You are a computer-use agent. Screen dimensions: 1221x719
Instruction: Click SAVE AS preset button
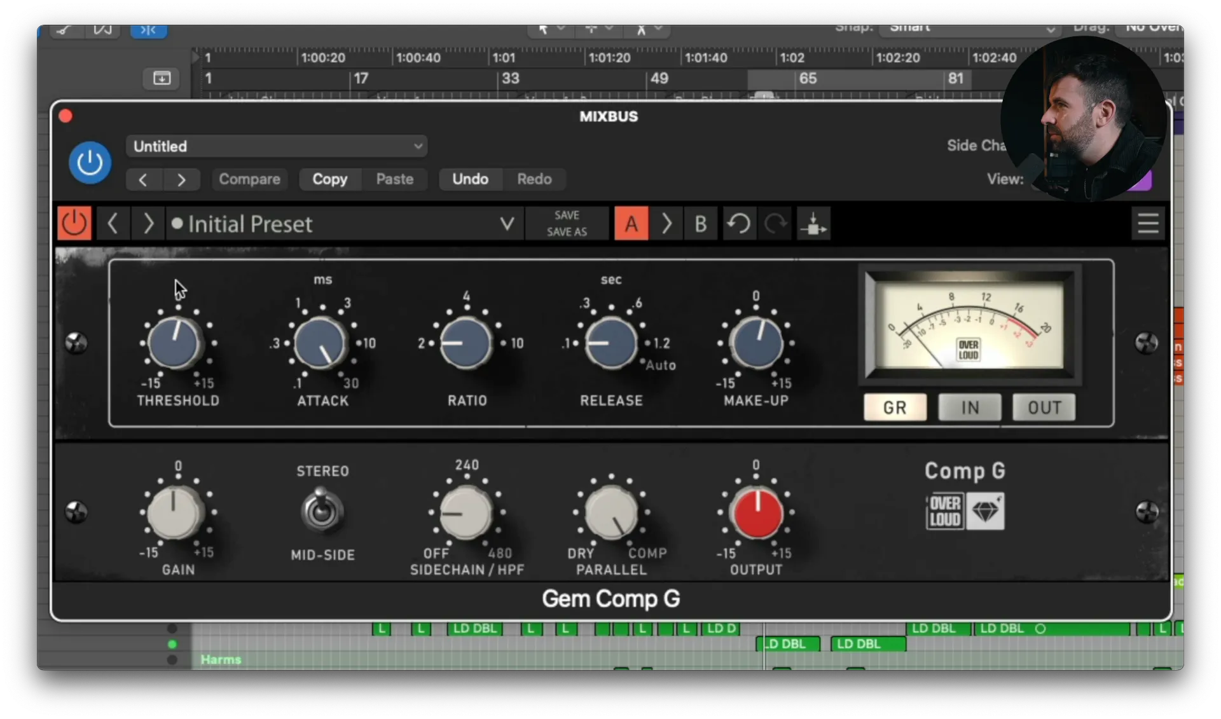tap(567, 232)
